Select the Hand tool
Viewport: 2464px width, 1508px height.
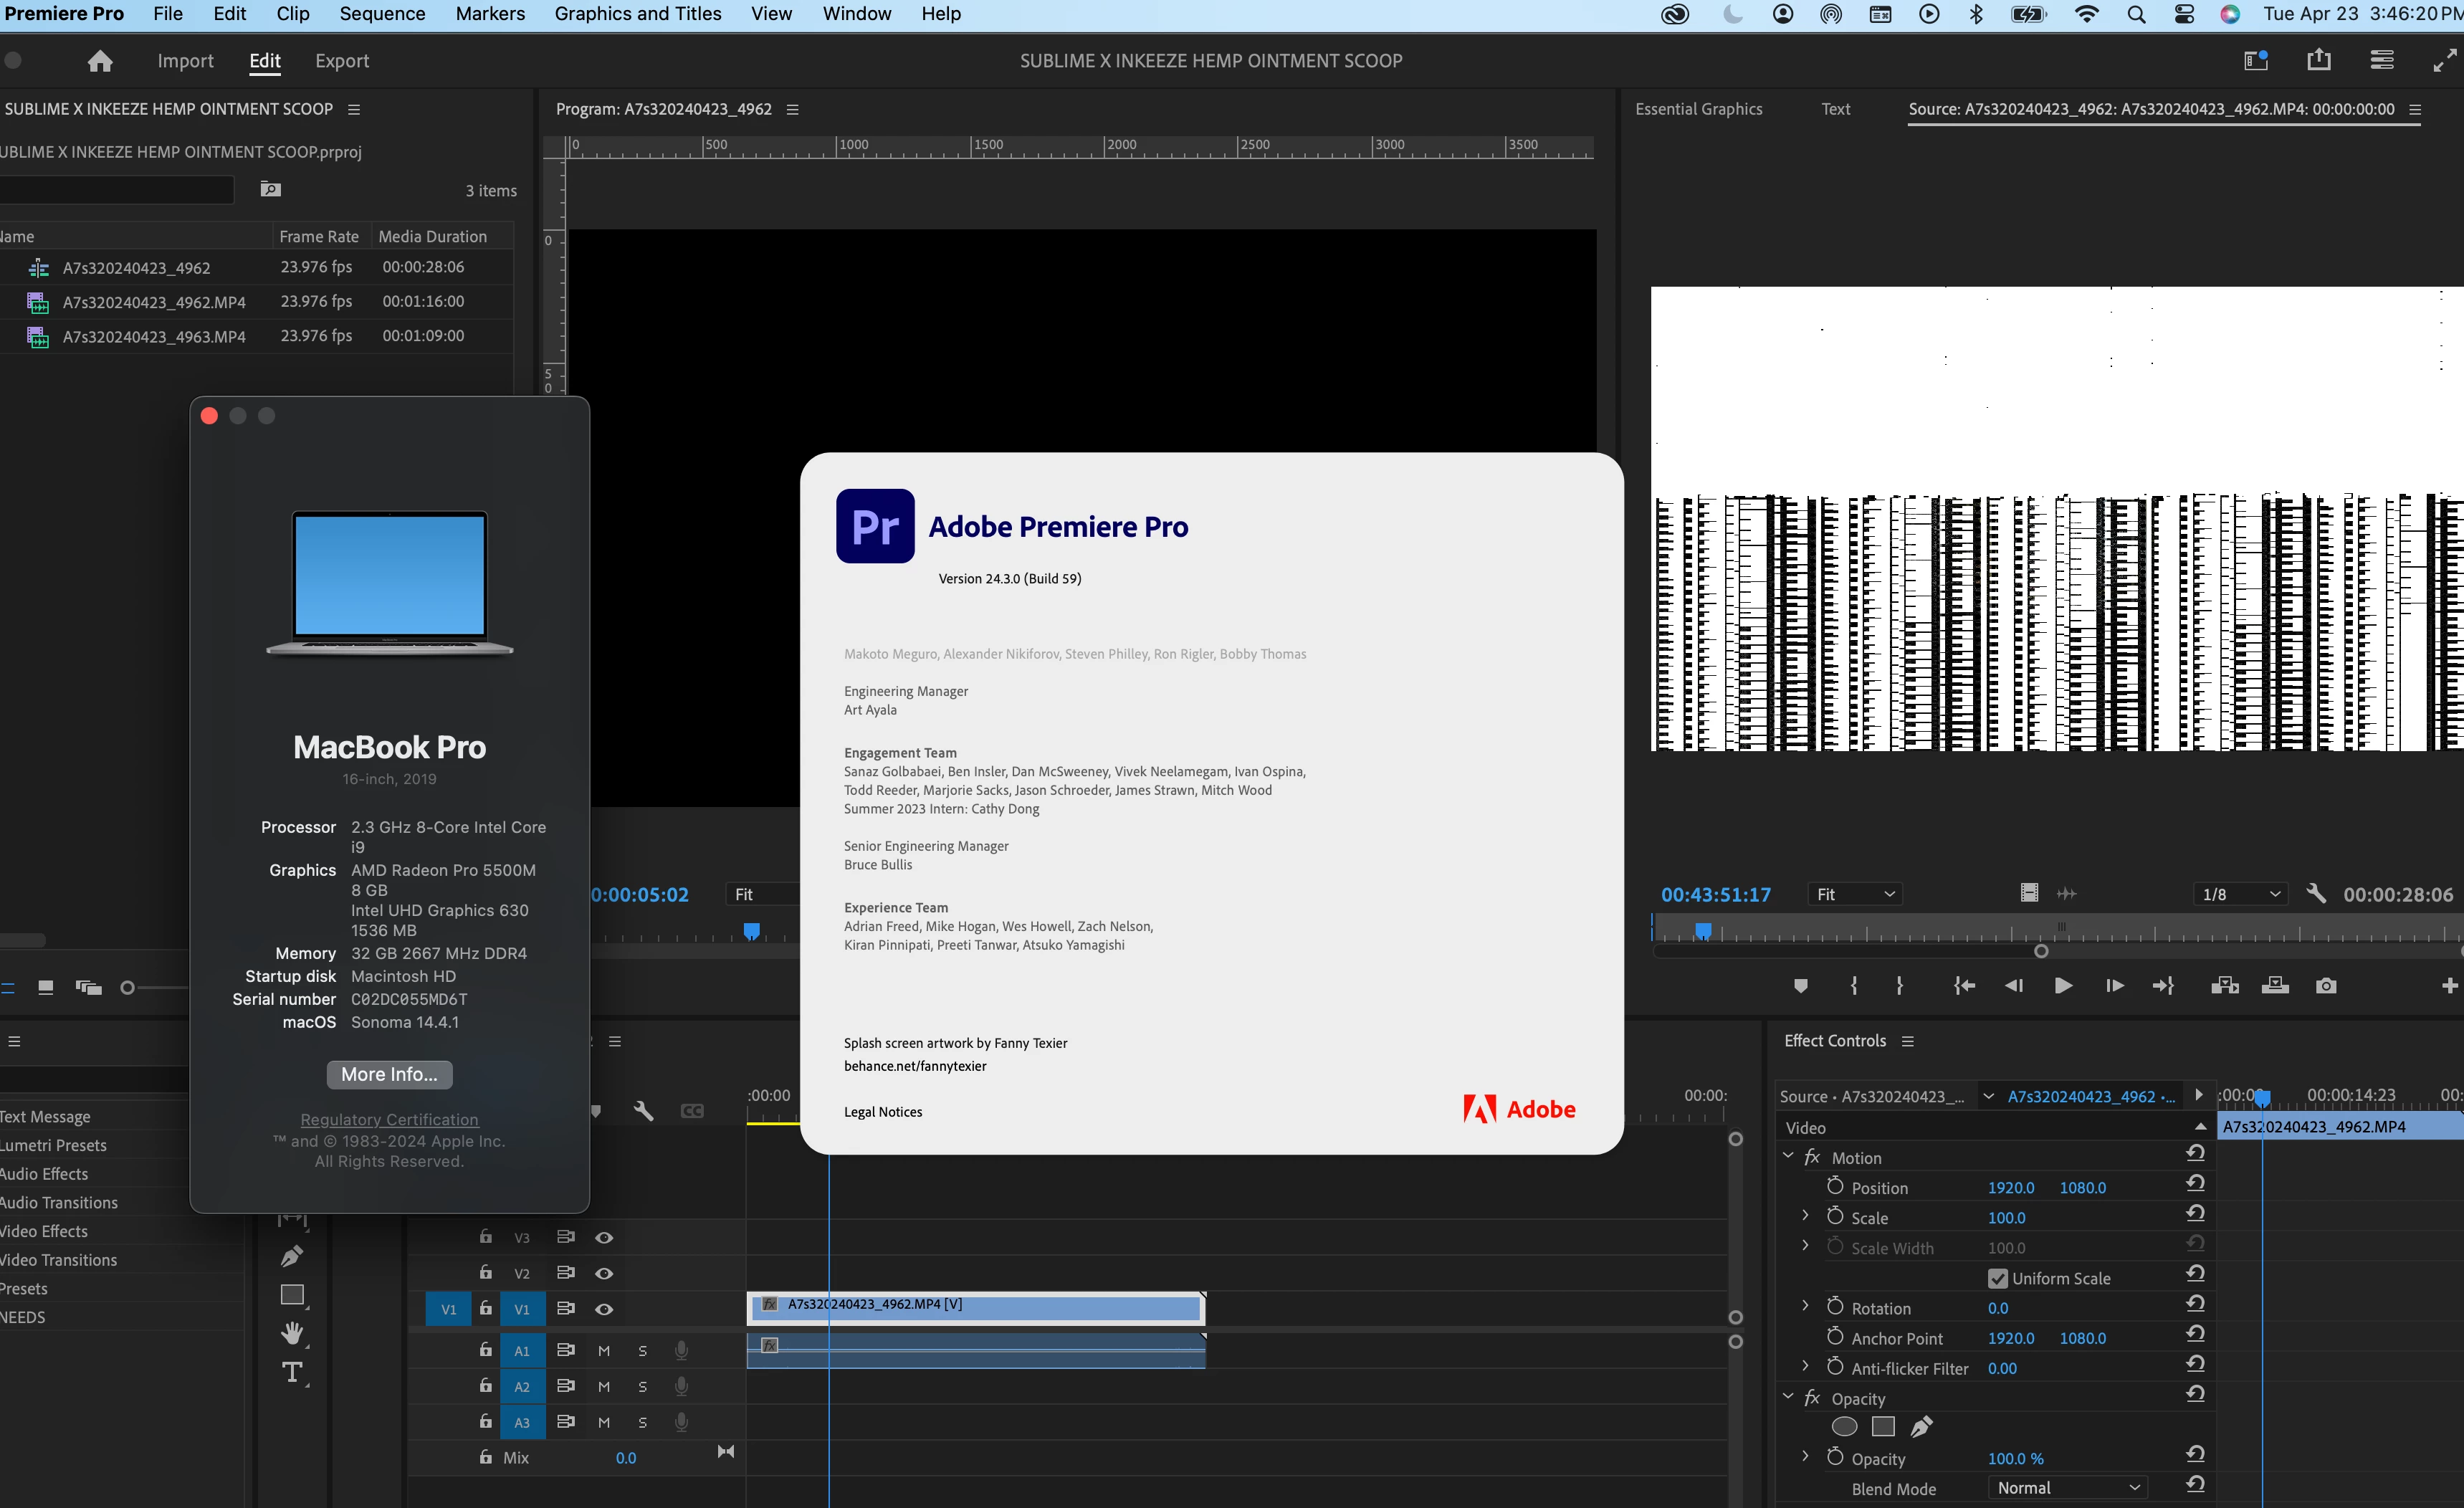point(292,1333)
